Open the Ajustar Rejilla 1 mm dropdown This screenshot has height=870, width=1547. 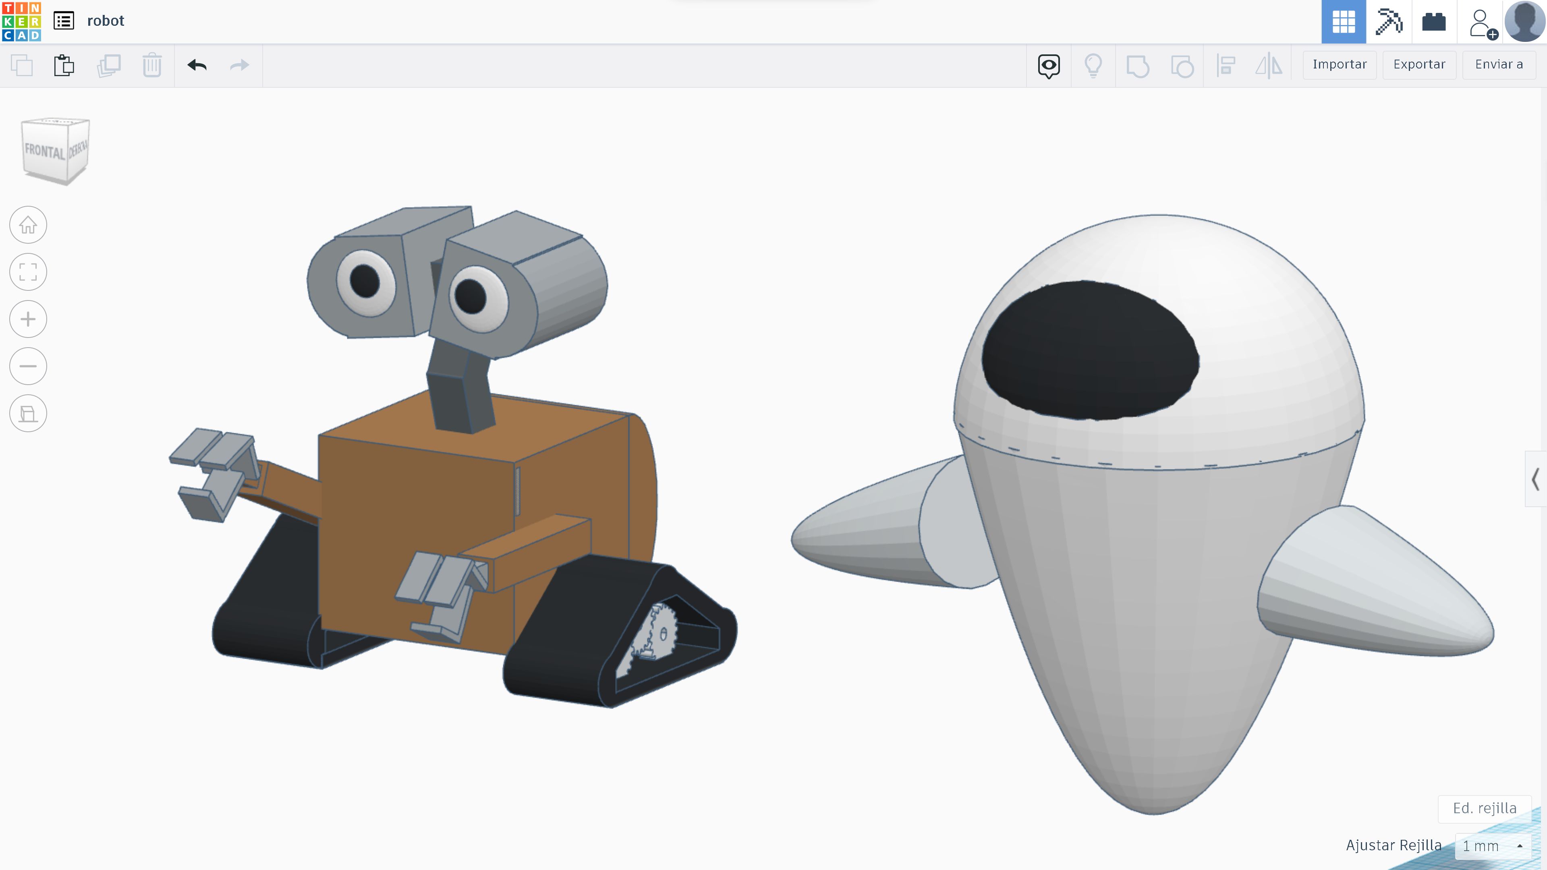[1493, 846]
